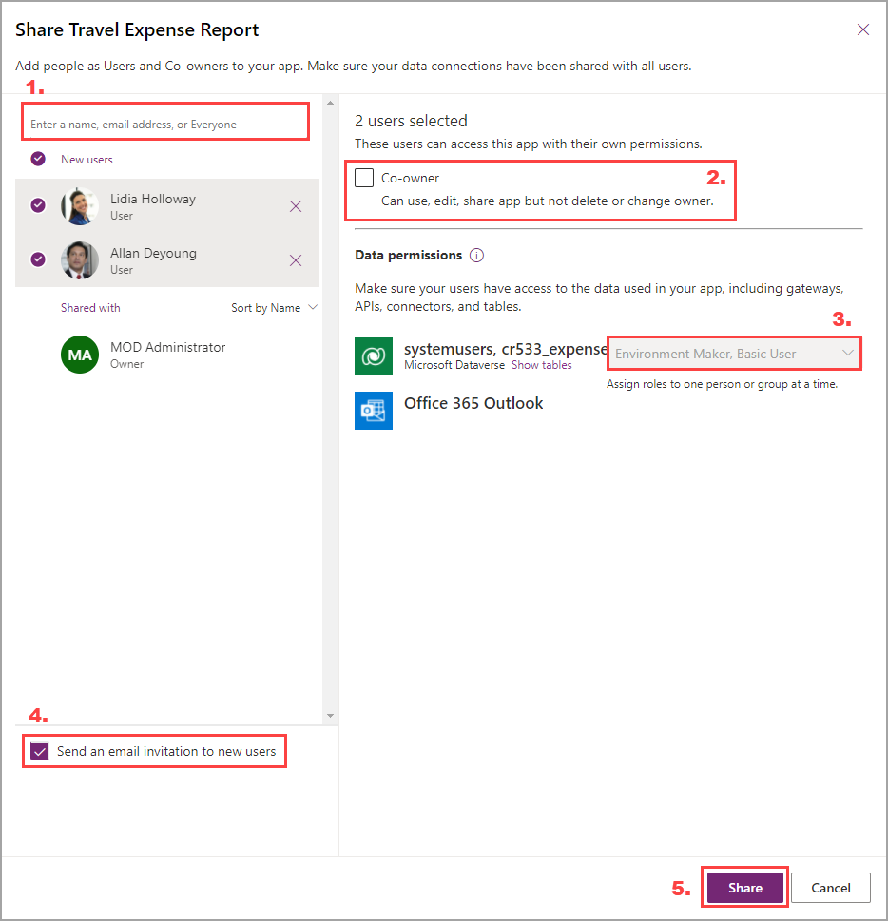Deselect the checkmark beside Lidia Holloway

tap(38, 204)
